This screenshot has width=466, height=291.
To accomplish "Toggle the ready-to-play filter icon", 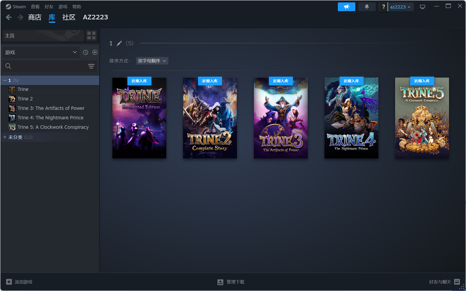I will click(95, 52).
